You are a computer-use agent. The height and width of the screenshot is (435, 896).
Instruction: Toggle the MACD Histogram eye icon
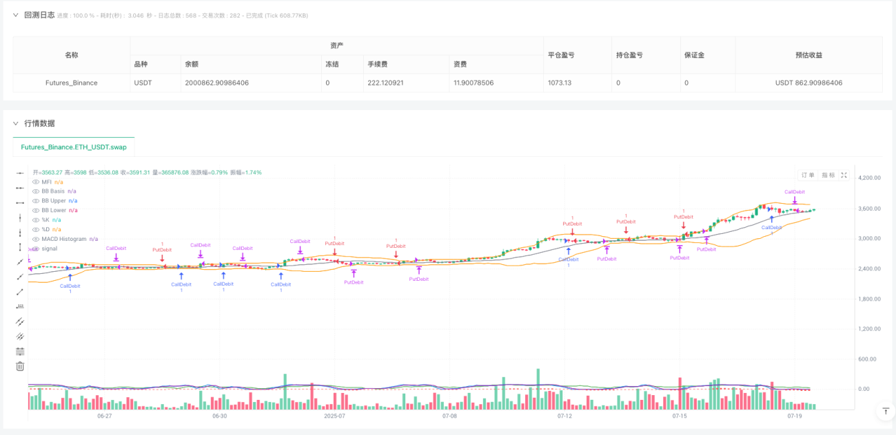click(36, 239)
